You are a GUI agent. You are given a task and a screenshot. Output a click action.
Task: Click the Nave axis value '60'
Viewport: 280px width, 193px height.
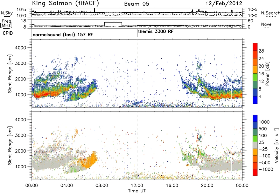tap(251, 21)
